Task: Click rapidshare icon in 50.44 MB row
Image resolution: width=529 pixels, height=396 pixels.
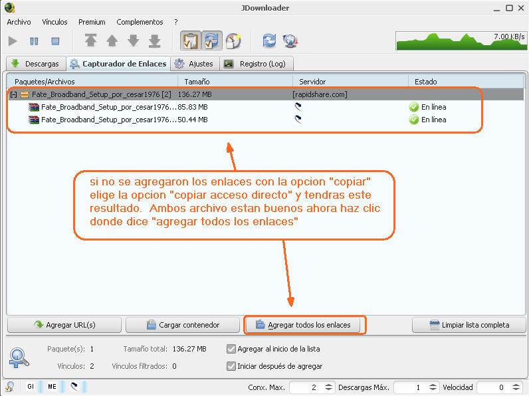Action: tap(298, 120)
